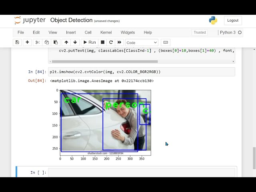256x192 pixels.
Task: Move selected cell up arrow
Action: click(66, 42)
